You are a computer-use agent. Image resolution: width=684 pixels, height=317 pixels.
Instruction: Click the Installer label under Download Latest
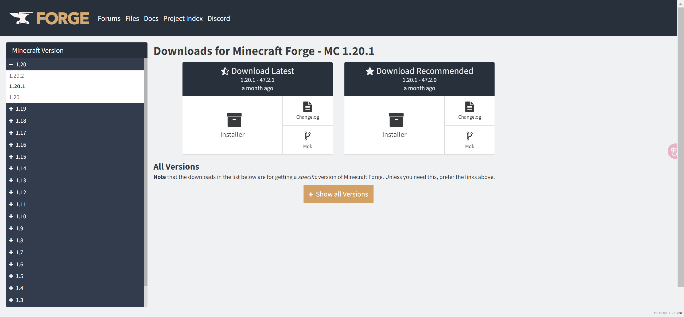(x=232, y=134)
